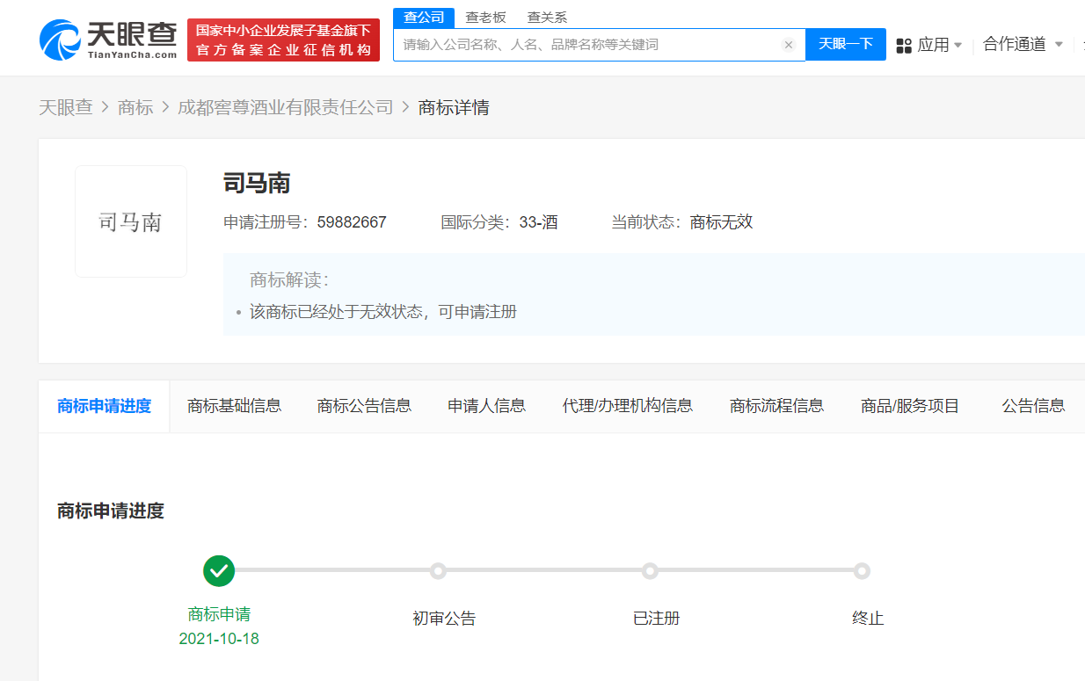Switch to the 查公司 search tab

click(x=424, y=18)
